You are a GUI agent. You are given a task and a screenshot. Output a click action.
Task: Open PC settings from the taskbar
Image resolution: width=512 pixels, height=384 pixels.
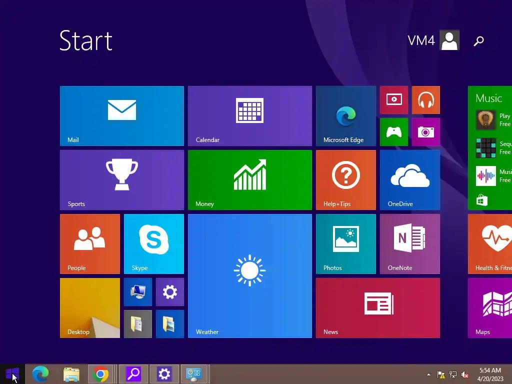(164, 374)
